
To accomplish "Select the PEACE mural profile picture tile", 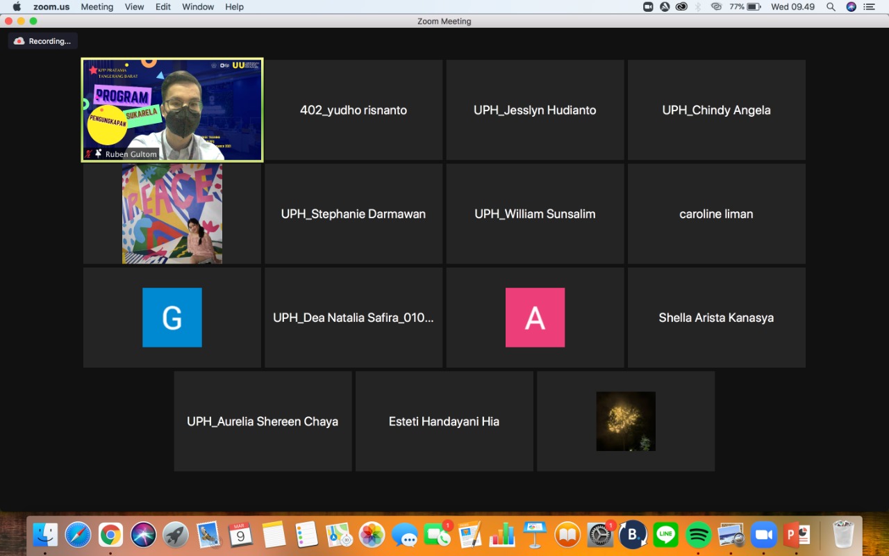I will coord(172,214).
